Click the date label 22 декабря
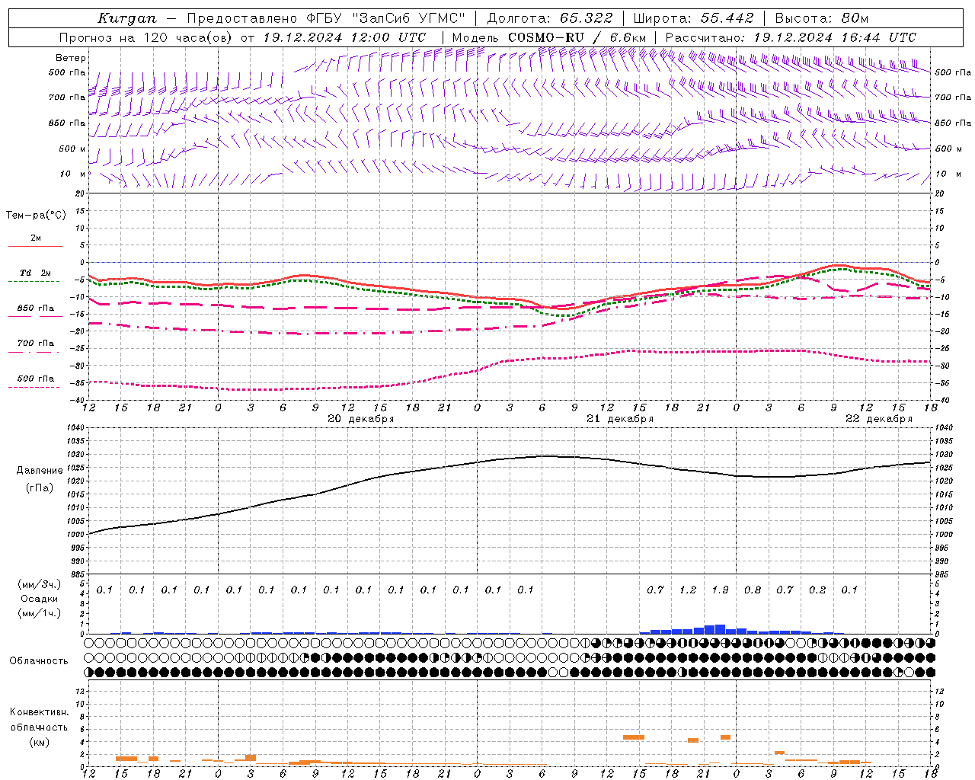Image resolution: width=975 pixels, height=780 pixels. click(878, 419)
